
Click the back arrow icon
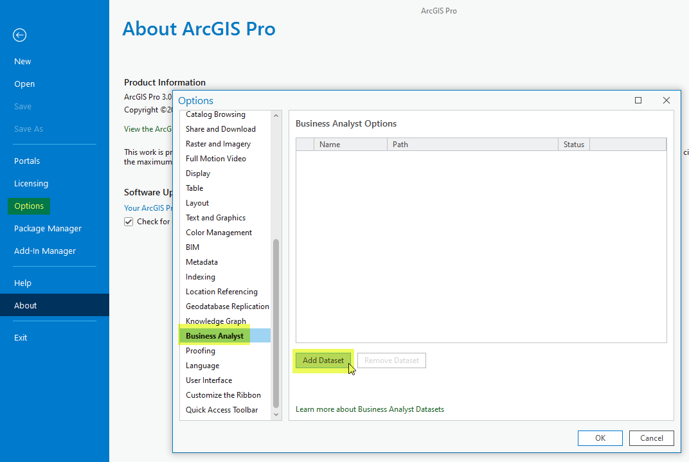[19, 35]
